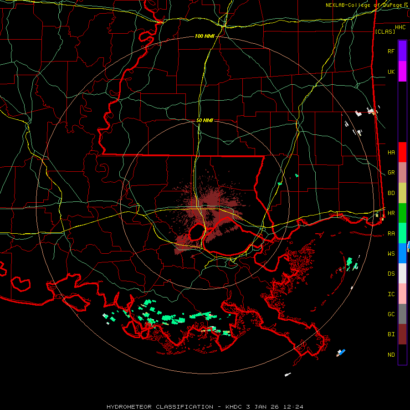
Task: Click the BI legend label
Action: point(391,334)
